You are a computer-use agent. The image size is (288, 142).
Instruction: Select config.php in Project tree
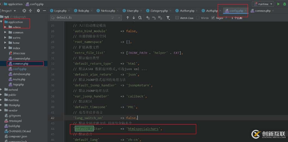pyautogui.click(x=20, y=69)
